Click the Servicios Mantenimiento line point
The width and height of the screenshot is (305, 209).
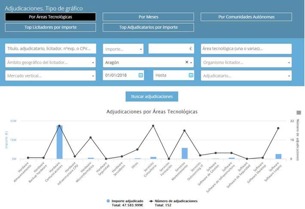[x=185, y=131]
